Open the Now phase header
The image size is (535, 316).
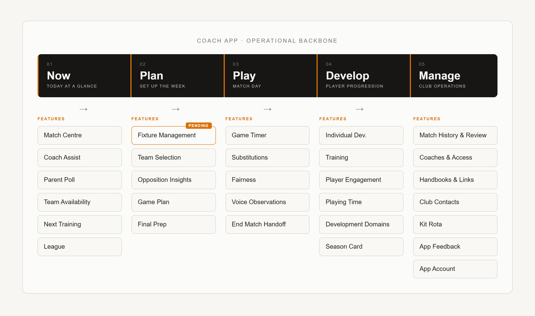click(x=84, y=76)
